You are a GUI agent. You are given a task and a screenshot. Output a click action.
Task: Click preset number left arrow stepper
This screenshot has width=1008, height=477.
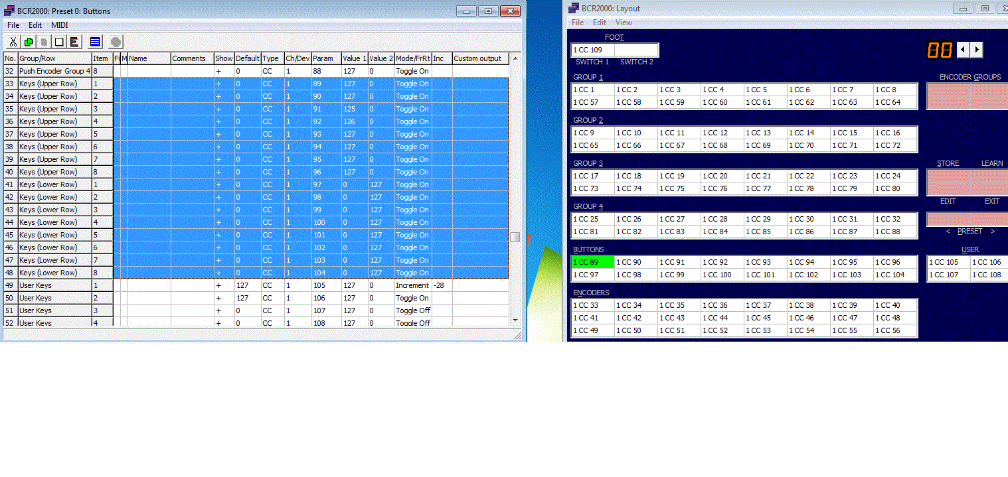click(x=964, y=50)
